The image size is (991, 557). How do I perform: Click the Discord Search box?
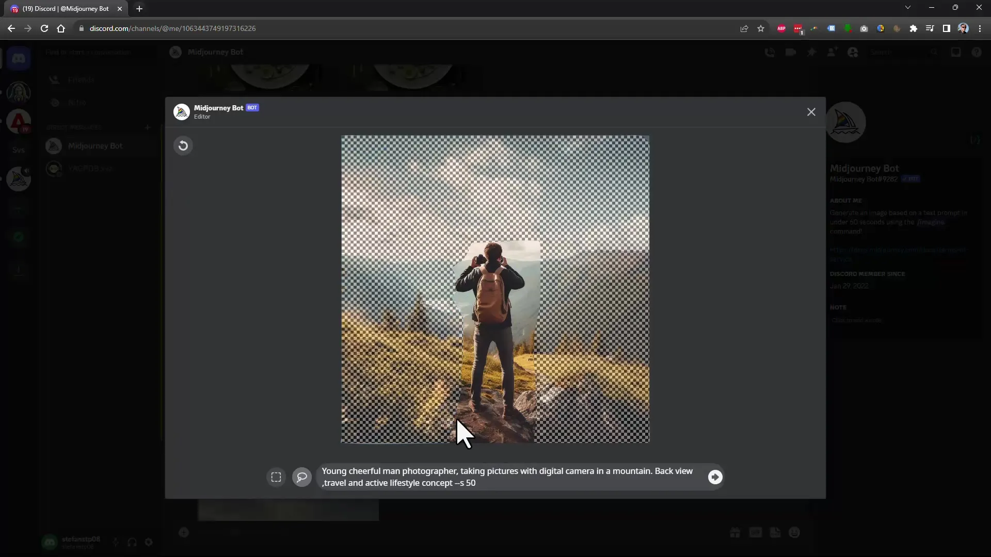point(903,52)
